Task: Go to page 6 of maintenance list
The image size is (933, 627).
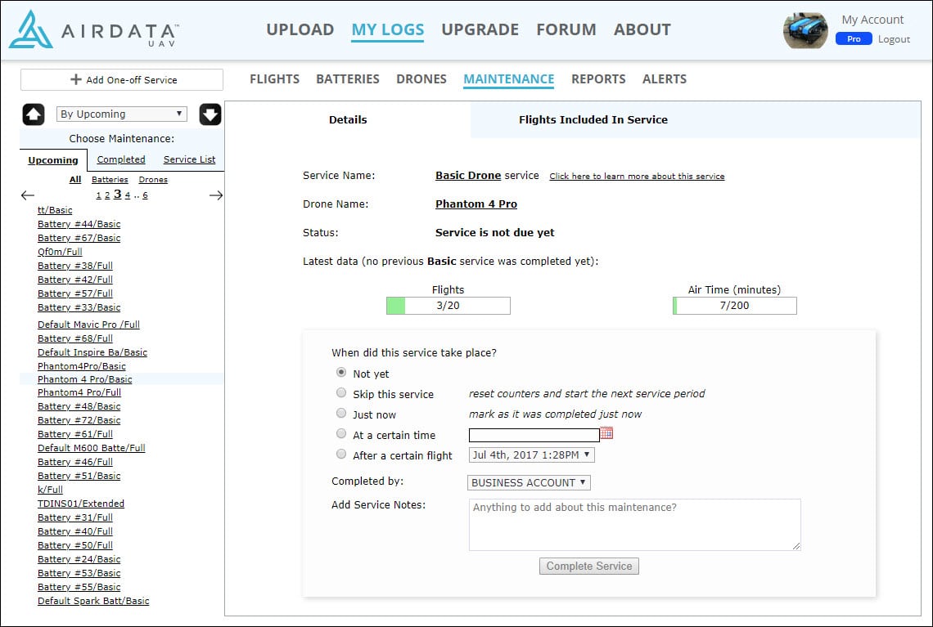Action: tap(145, 195)
